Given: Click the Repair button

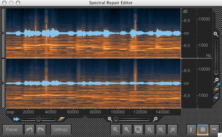Looking at the screenshot, I should tap(13, 129).
